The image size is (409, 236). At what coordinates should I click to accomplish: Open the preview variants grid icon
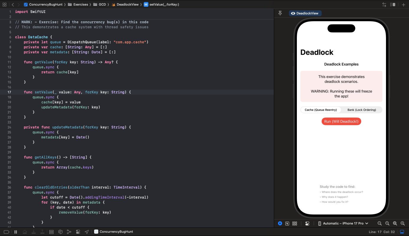click(295, 223)
